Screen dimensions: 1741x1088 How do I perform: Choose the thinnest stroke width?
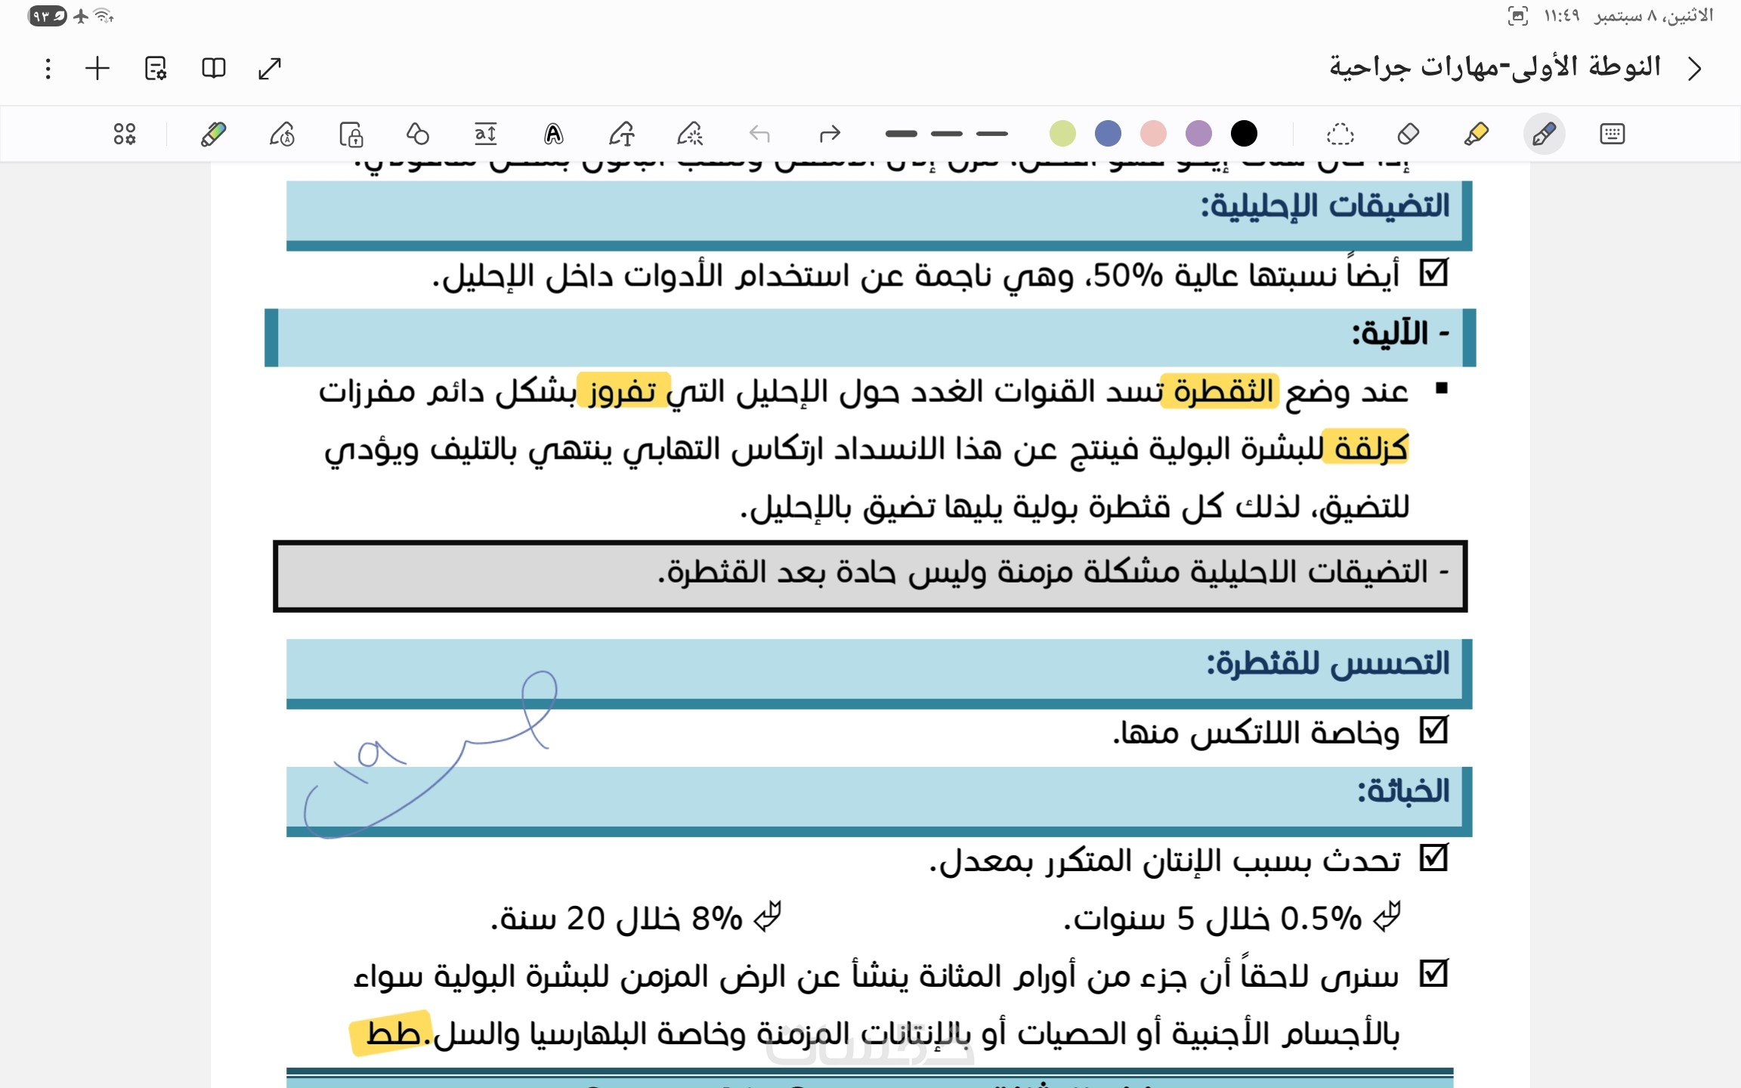991,134
